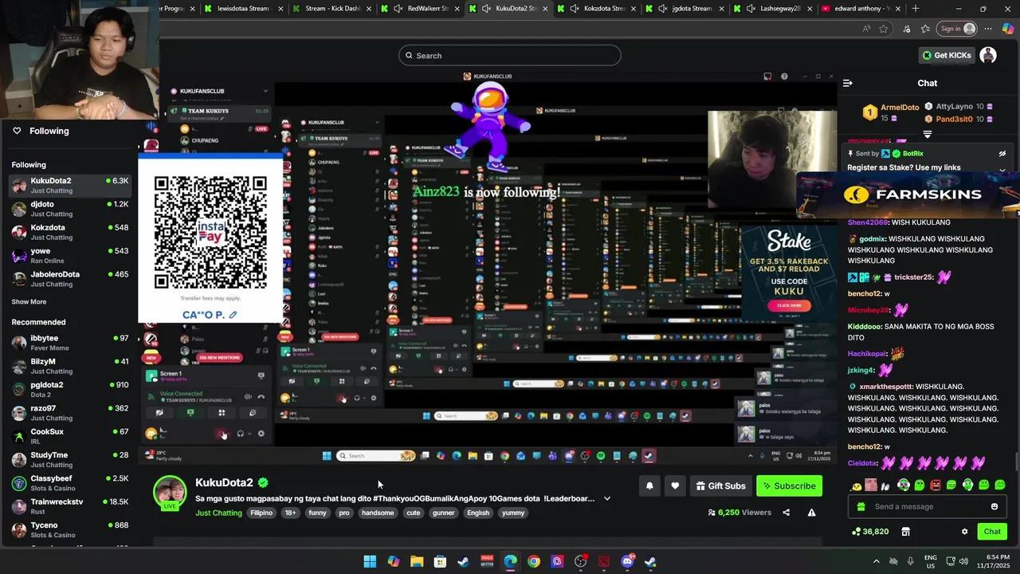Screen dimensions: 1020x574
Task: Unmute the RedWalkerr tab audio icon
Action: (398, 9)
